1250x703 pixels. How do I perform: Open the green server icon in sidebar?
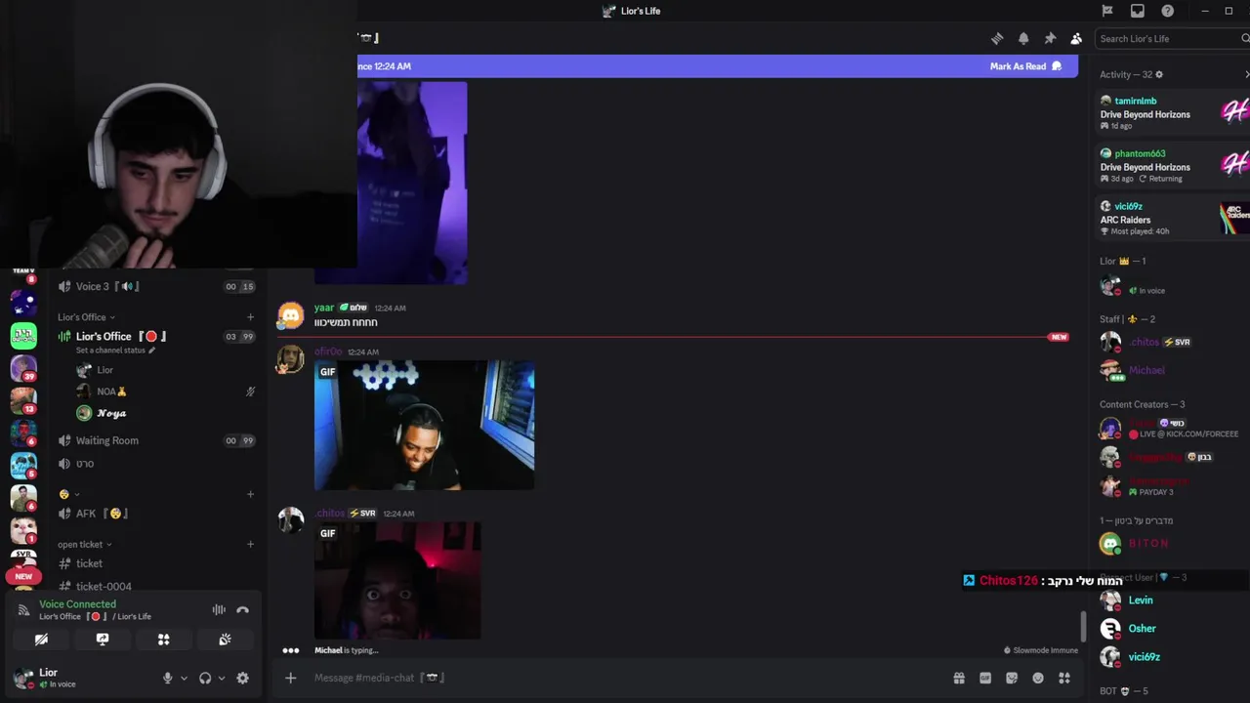[23, 336]
